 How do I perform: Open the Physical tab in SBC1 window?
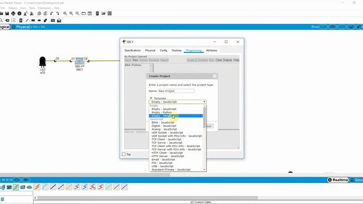pyautogui.click(x=150, y=50)
